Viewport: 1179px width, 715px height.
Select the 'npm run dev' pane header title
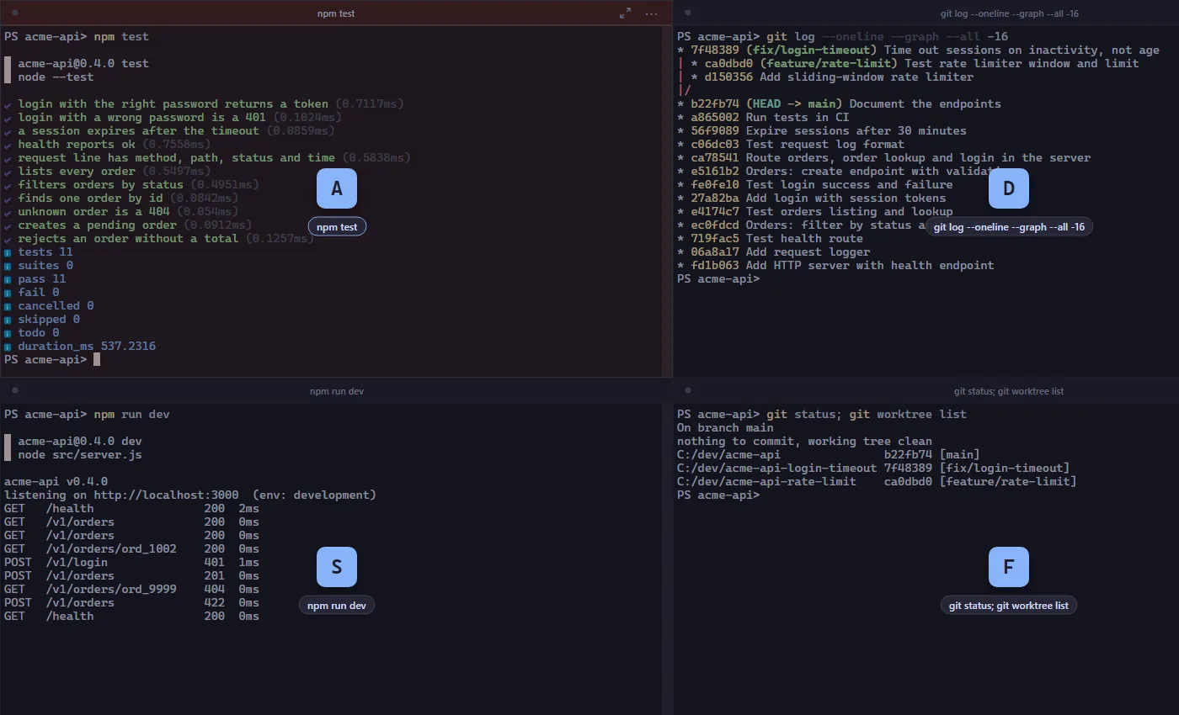pos(337,391)
